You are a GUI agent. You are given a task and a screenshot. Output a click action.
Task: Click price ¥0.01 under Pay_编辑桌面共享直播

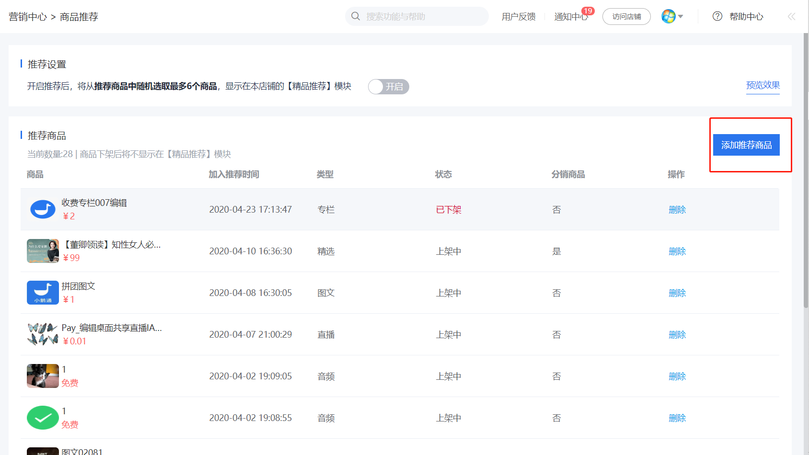click(x=74, y=341)
